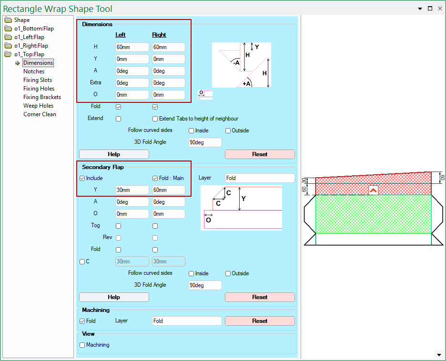Open the o1_Bottom:Flap tree node
Viewport: 446px width, 361px height.
(34, 29)
